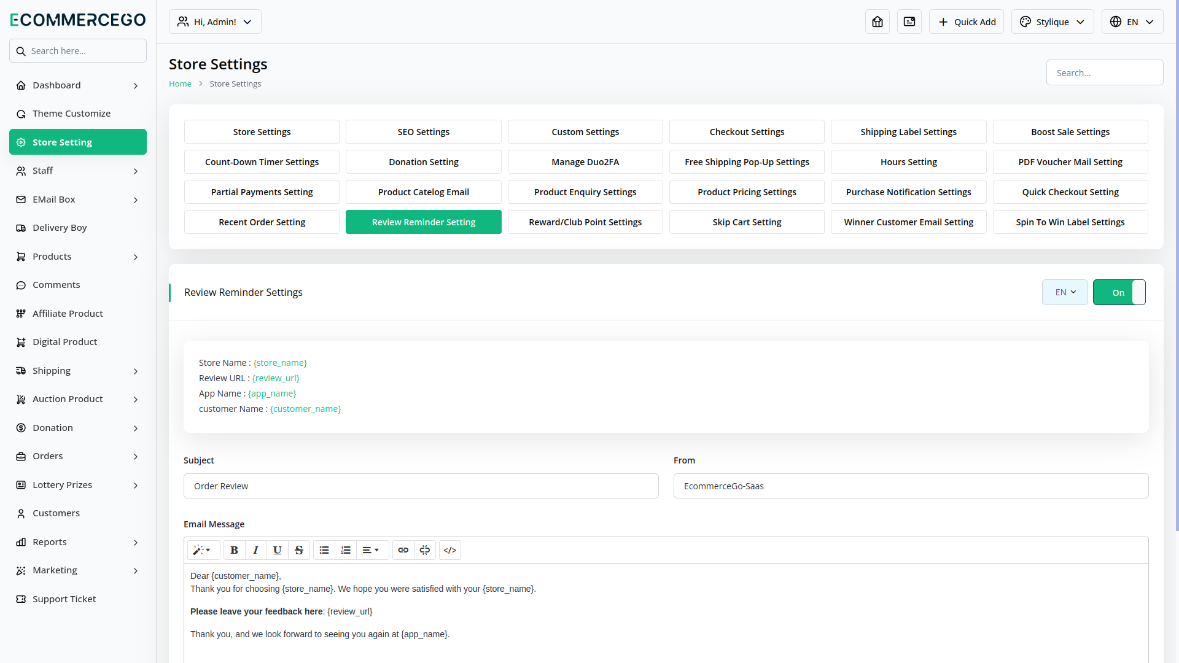The height and width of the screenshot is (663, 1179).
Task: Open the header EN language dropdown
Action: [x=1132, y=21]
